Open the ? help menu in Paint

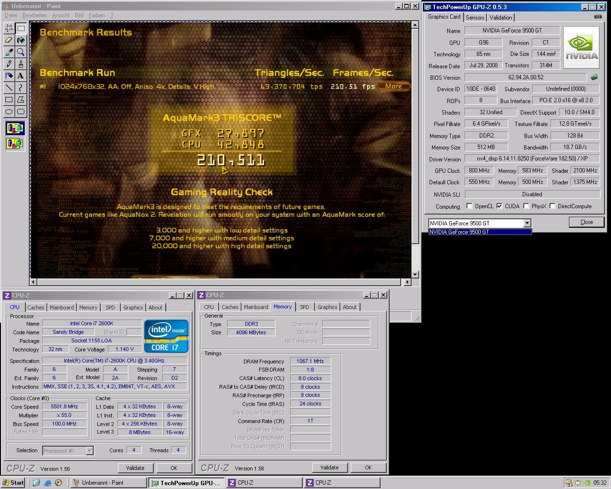click(112, 15)
